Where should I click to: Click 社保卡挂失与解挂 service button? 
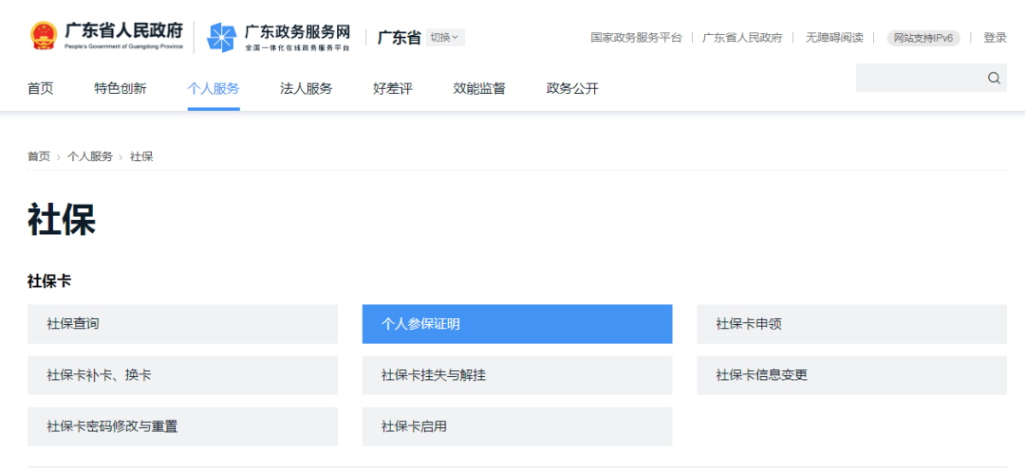(517, 375)
